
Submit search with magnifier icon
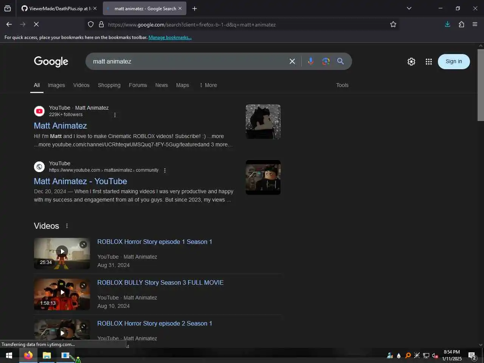(340, 61)
